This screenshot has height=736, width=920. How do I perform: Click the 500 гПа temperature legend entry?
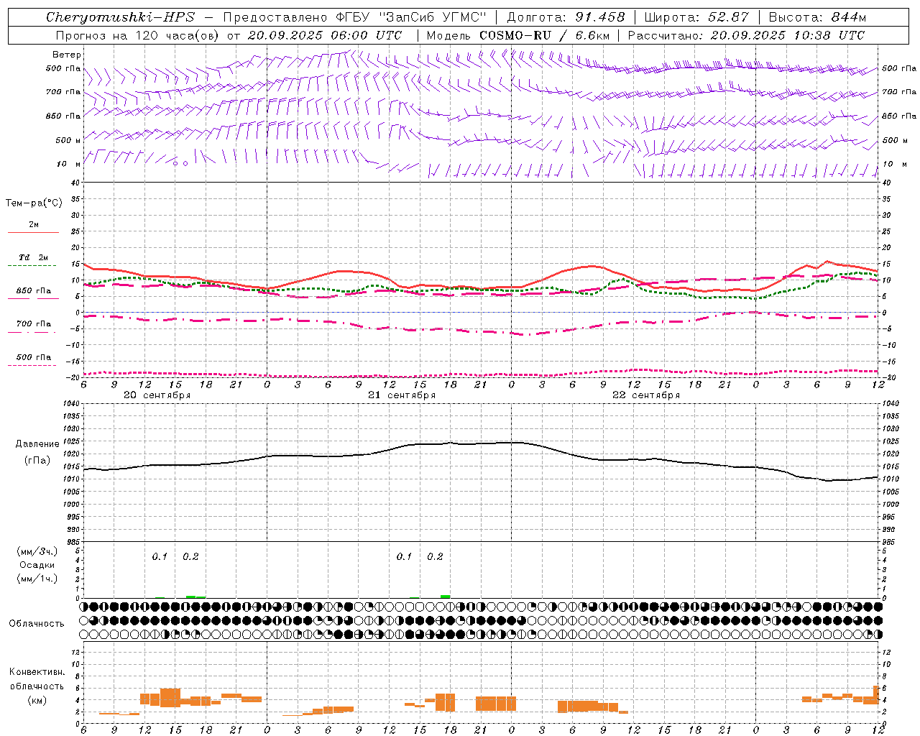tap(34, 357)
